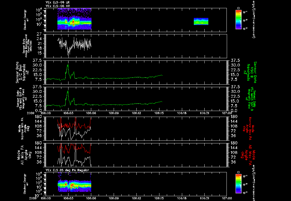Image resolution: width=291 pixels, height=201 pixels.
Task: Select the 'Sensor Data S/C Btot Nanotesla' axis label
Action: [23, 72]
